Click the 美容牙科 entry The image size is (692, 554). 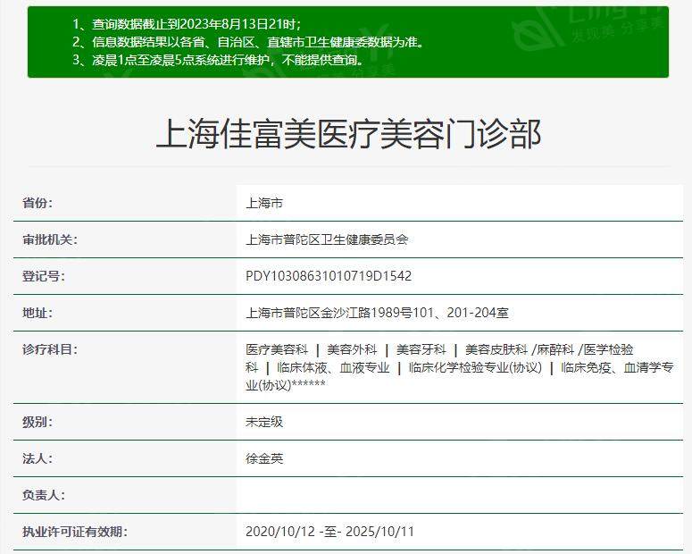point(421,349)
